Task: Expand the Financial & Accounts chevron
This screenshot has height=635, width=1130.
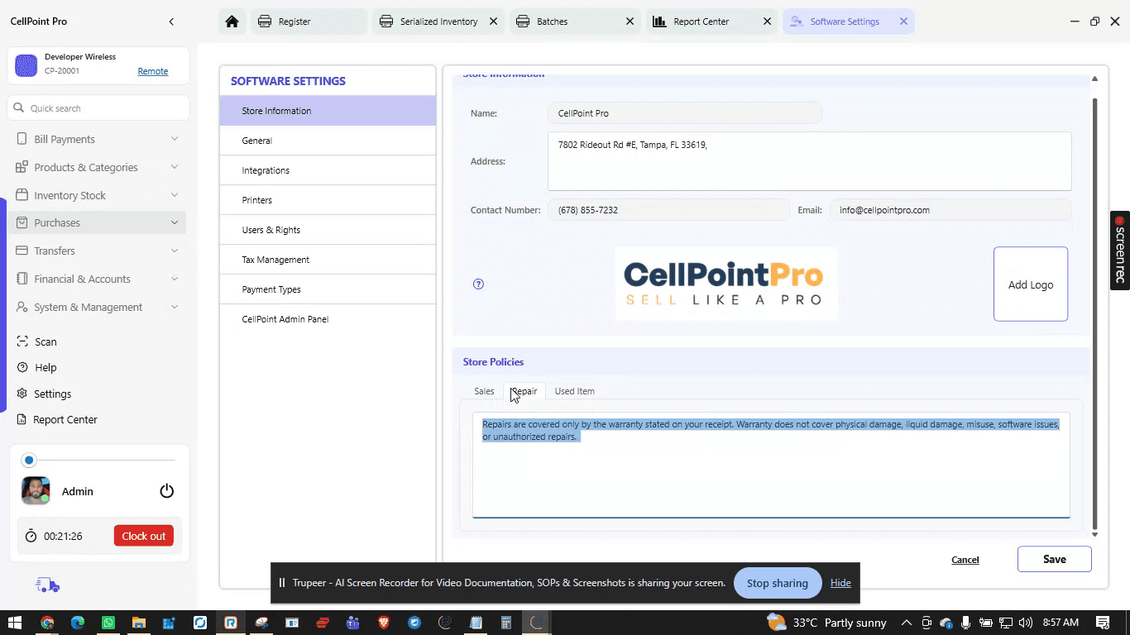Action: [x=175, y=279]
